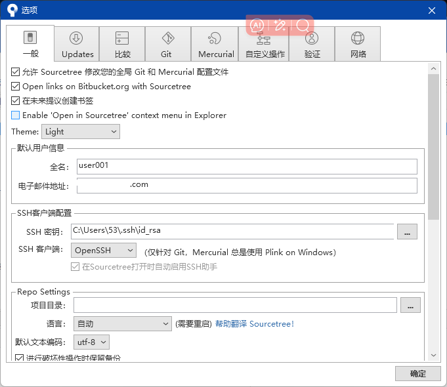Click the 电子邮件地址 input field
The height and width of the screenshot is (387, 447).
click(247, 186)
